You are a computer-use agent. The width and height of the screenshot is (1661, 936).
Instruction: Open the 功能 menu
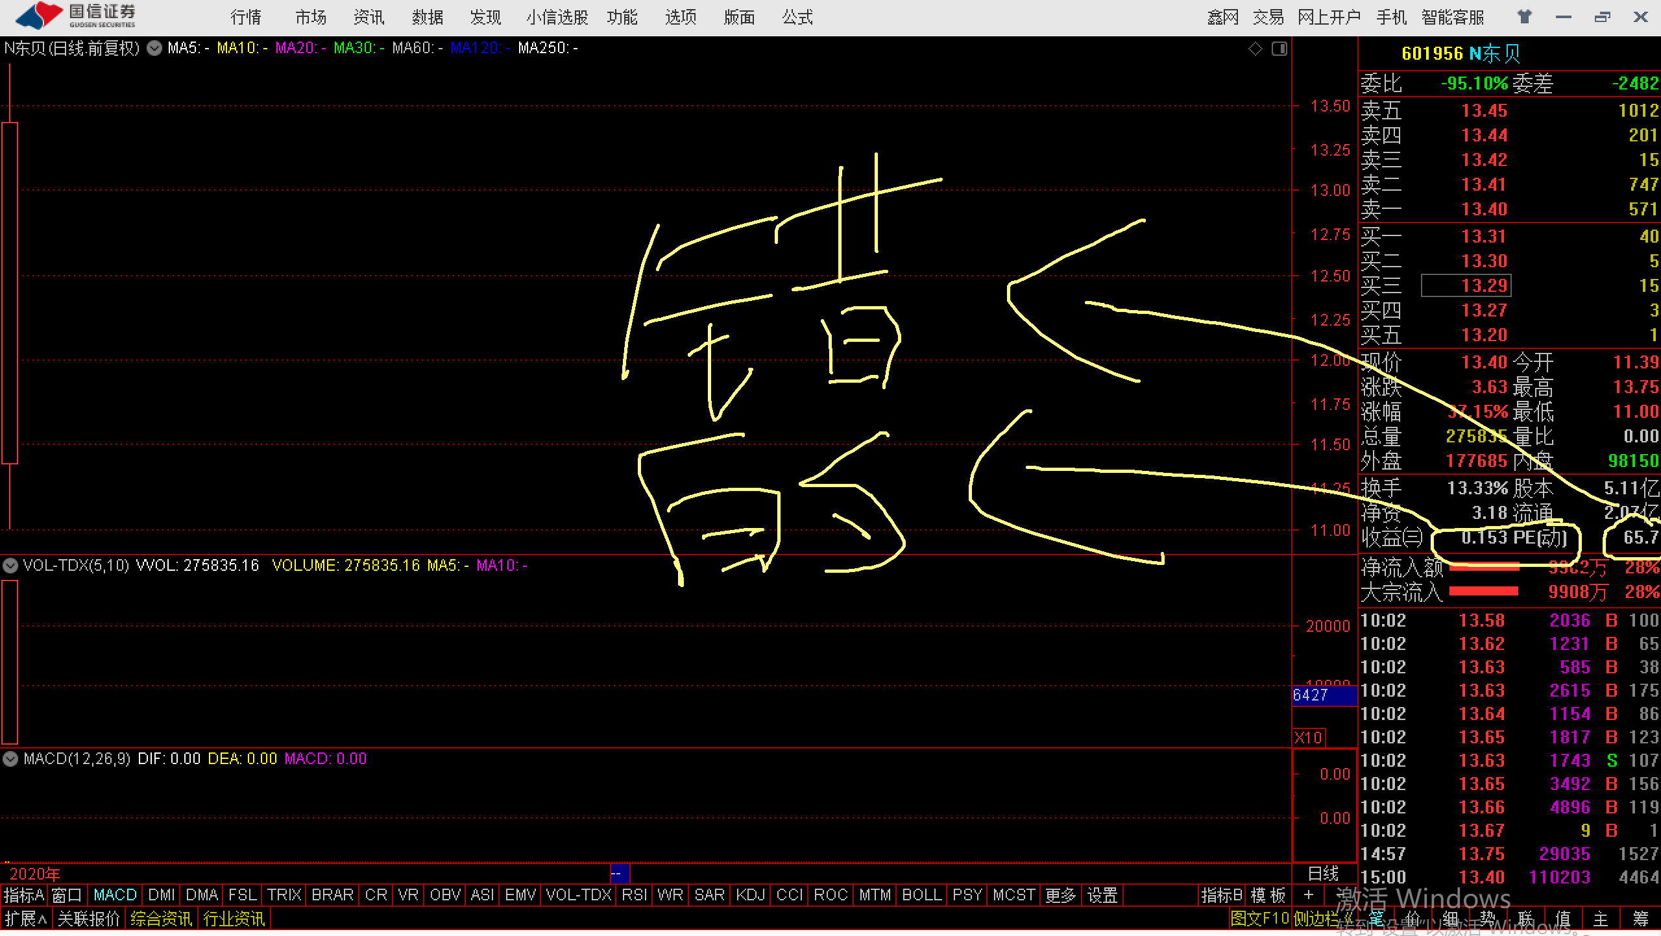[x=622, y=16]
